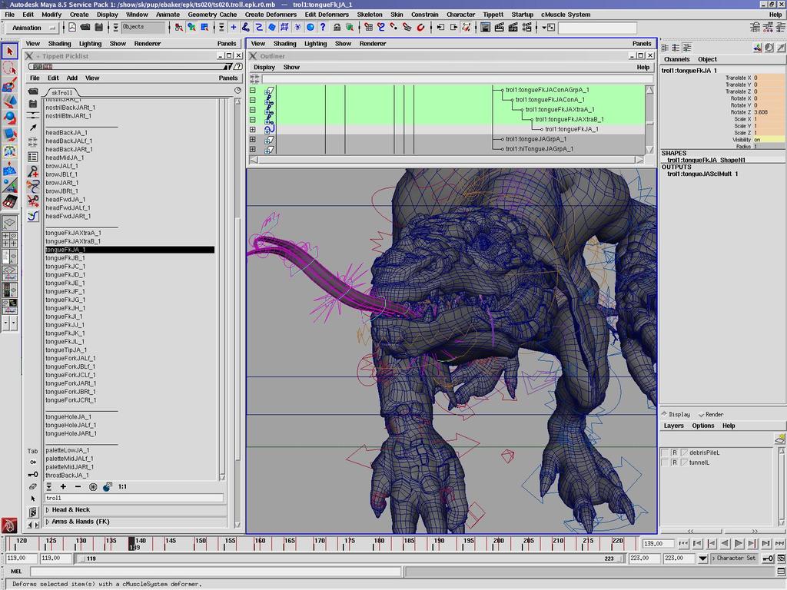Click the help question mark shelf icon
The height and width of the screenshot is (590, 787).
(323, 27)
